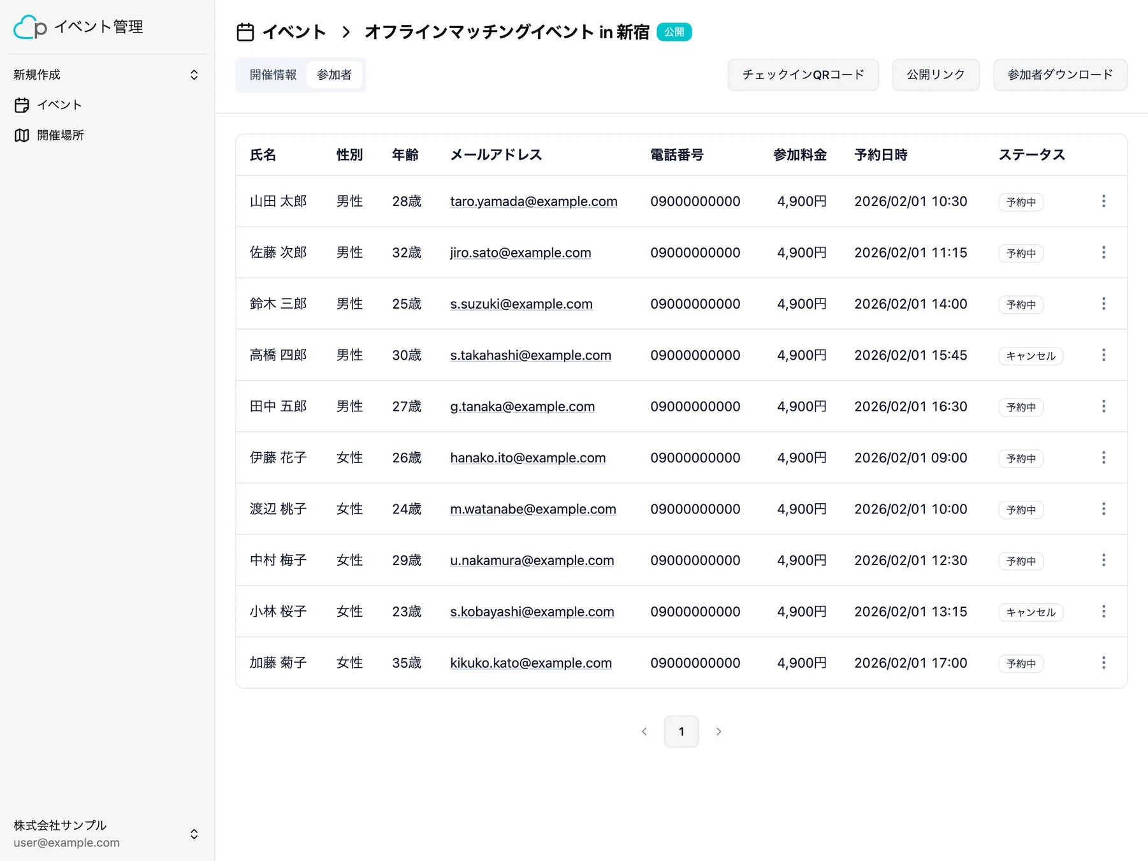Open 開催場所 via the map icon
This screenshot has width=1148, height=861.
pos(22,135)
